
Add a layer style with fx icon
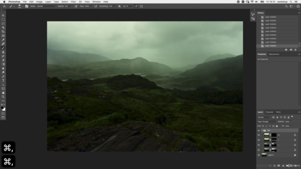pos(275,166)
